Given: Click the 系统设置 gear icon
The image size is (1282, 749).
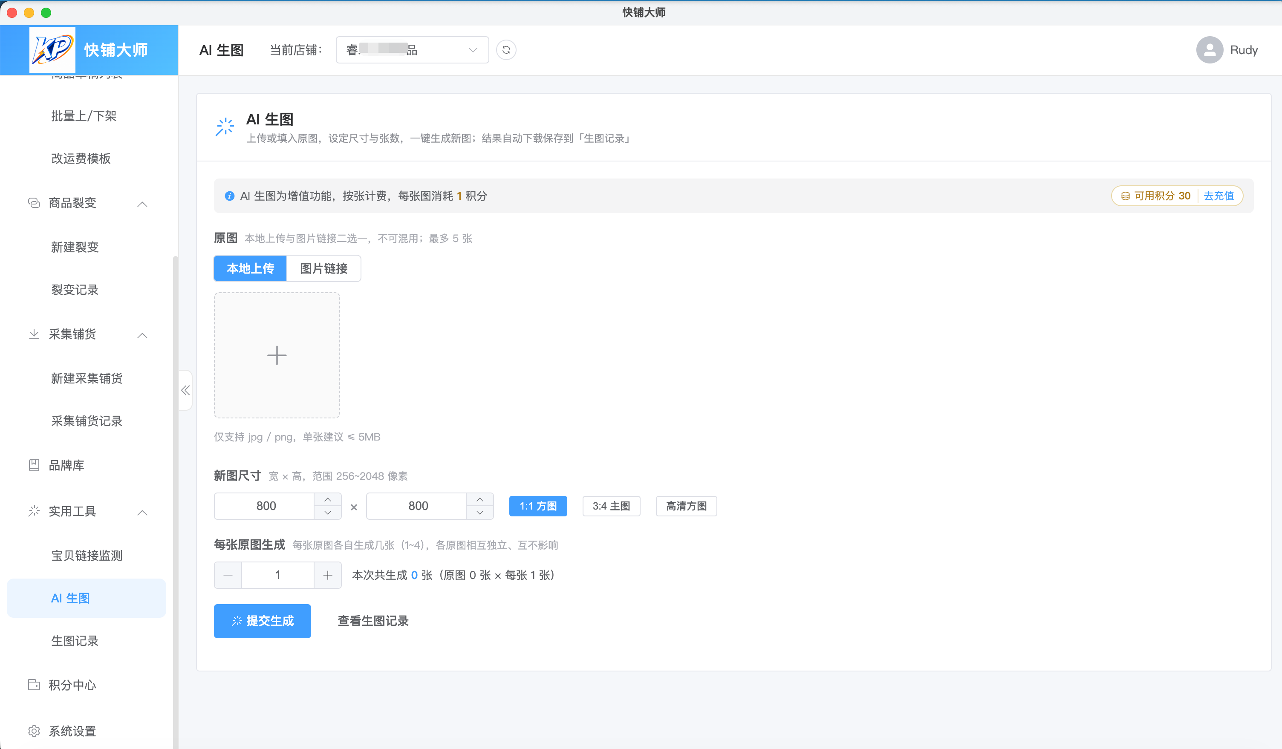Looking at the screenshot, I should pos(34,731).
